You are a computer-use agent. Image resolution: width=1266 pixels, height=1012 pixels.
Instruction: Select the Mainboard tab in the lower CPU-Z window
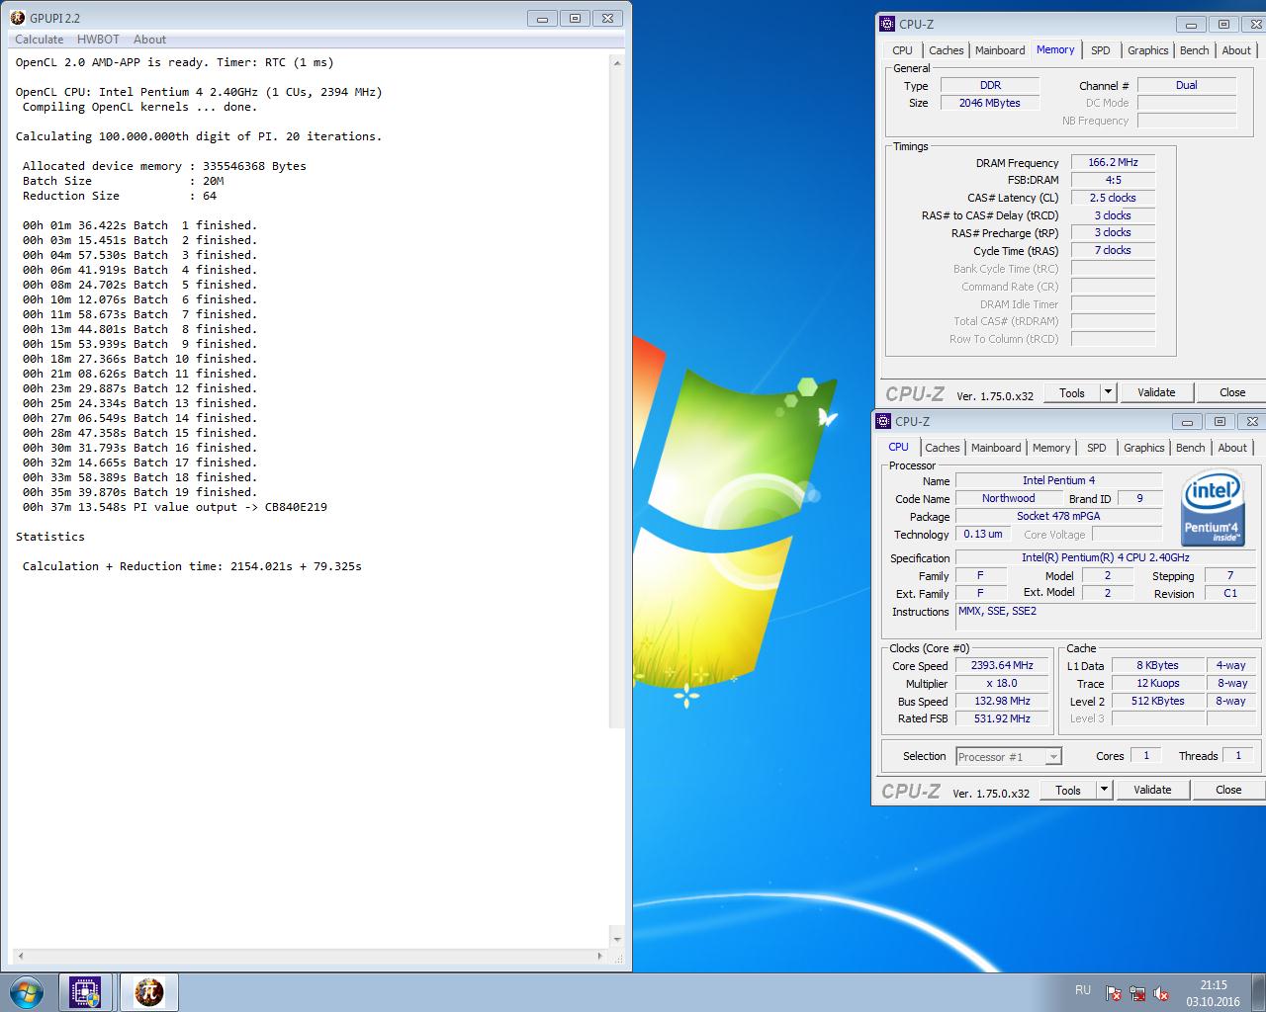coord(996,448)
